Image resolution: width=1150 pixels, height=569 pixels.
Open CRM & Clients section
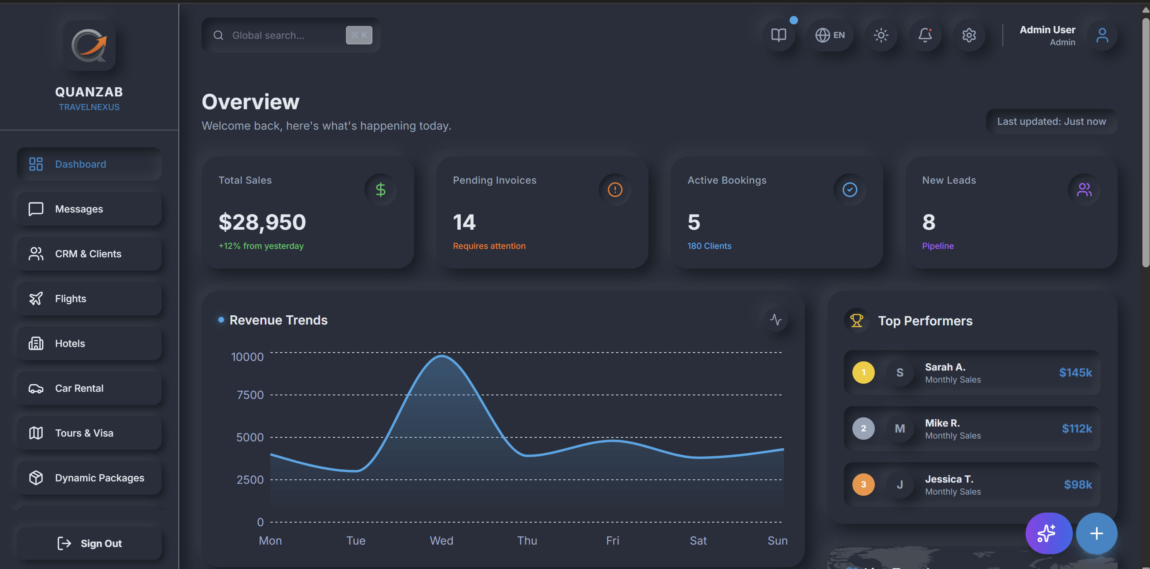[89, 253]
